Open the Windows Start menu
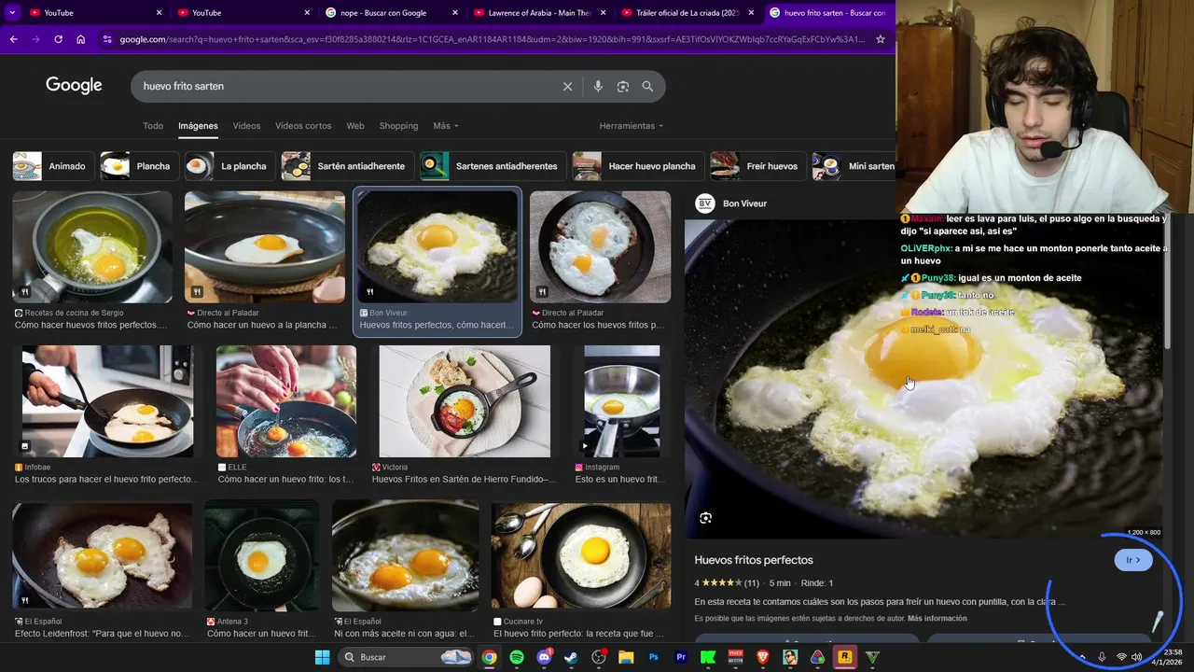Screen dimensions: 1194x672 click(322, 657)
